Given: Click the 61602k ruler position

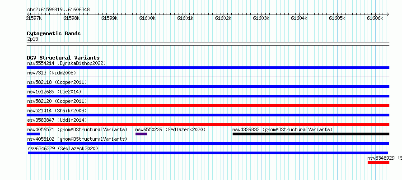Looking at the screenshot, I should point(223,18).
